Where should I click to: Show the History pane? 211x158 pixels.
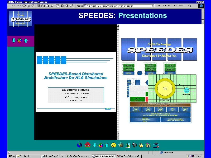47,6
